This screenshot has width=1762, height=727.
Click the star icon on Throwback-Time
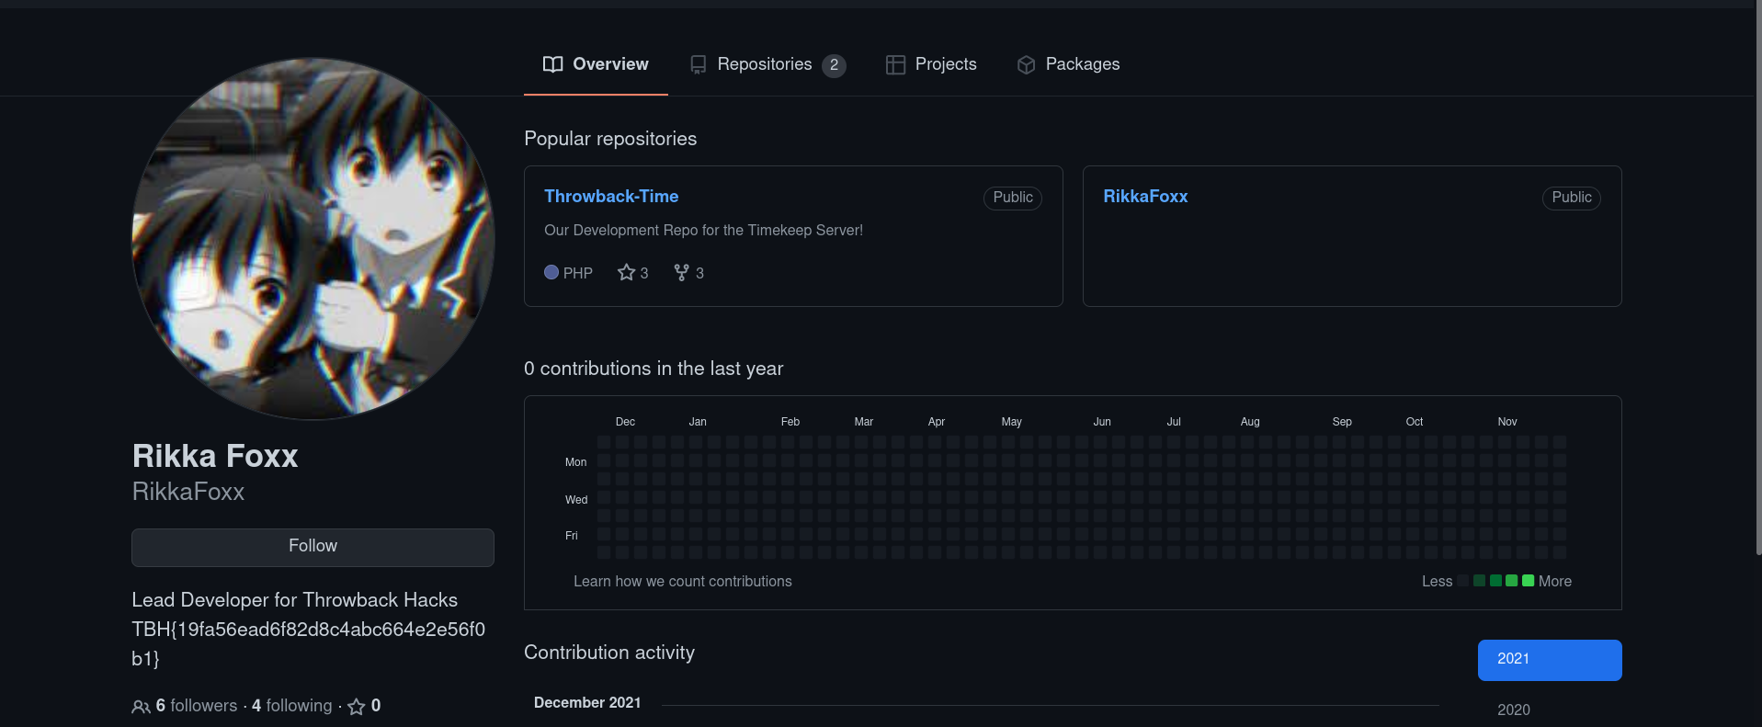pos(626,273)
